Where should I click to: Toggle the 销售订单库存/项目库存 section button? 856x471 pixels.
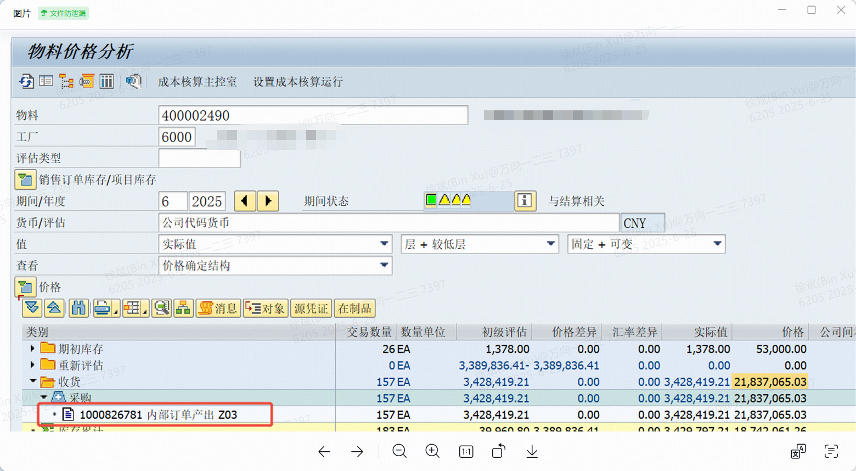25,180
